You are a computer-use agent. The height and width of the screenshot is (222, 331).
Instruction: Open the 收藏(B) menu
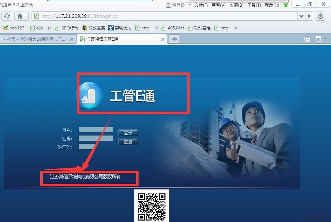click(237, 5)
